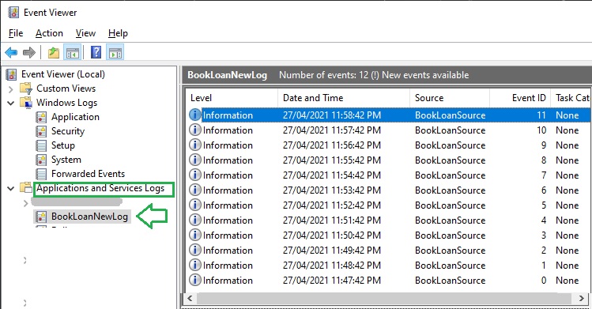The width and height of the screenshot is (592, 309).
Task: Select the event at 27/04/2021 11:51:42 PM
Action: [389, 220]
